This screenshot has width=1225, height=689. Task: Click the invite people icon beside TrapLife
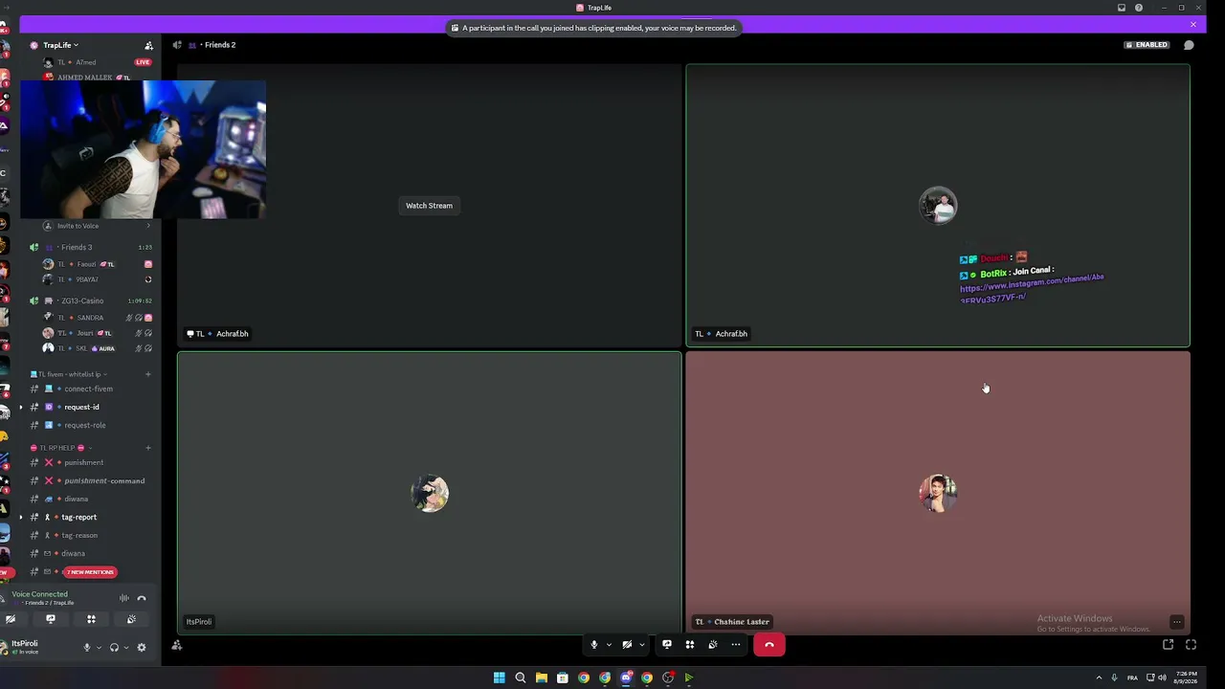click(148, 45)
